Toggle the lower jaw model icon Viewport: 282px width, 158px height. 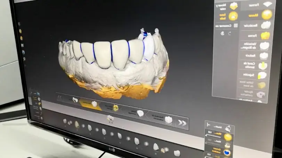click(x=228, y=145)
